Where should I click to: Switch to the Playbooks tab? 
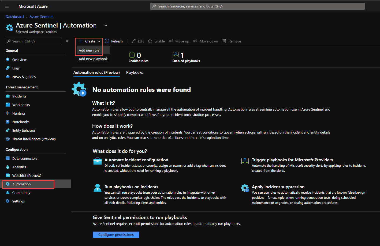(x=135, y=72)
